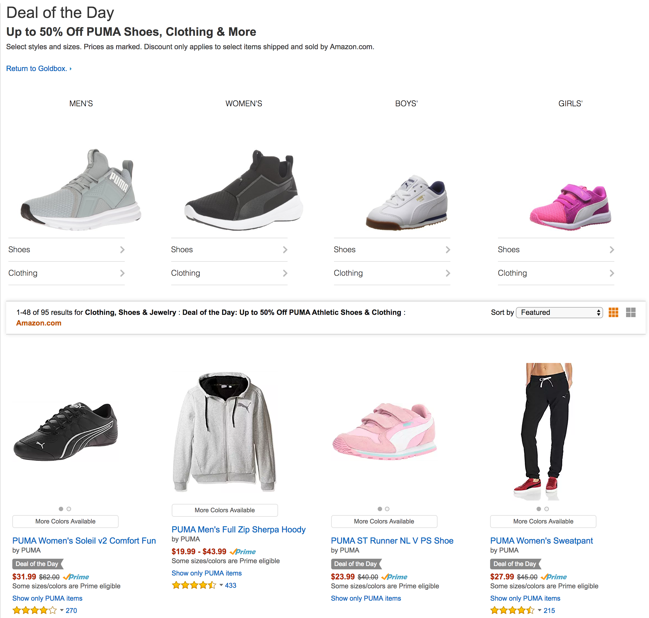Click the star rating under the Sherpa Hoody
649x618 pixels.
[x=194, y=585]
